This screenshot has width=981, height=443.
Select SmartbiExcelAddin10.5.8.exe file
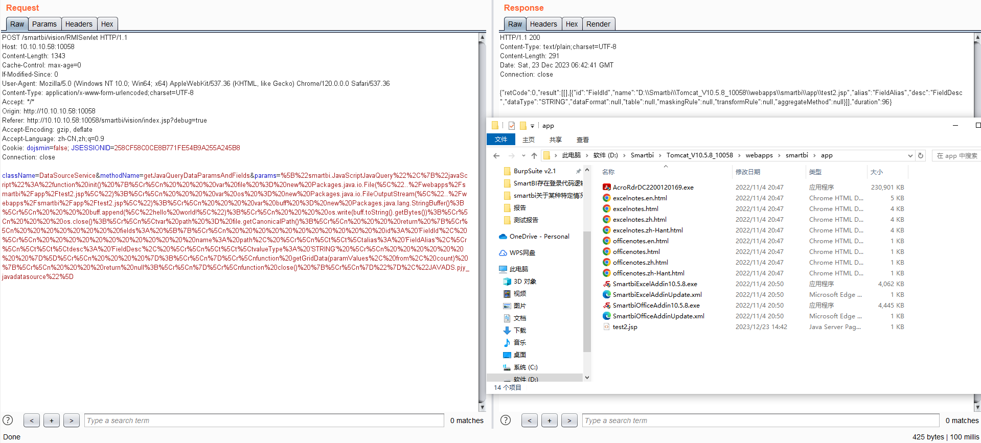[x=655, y=284]
